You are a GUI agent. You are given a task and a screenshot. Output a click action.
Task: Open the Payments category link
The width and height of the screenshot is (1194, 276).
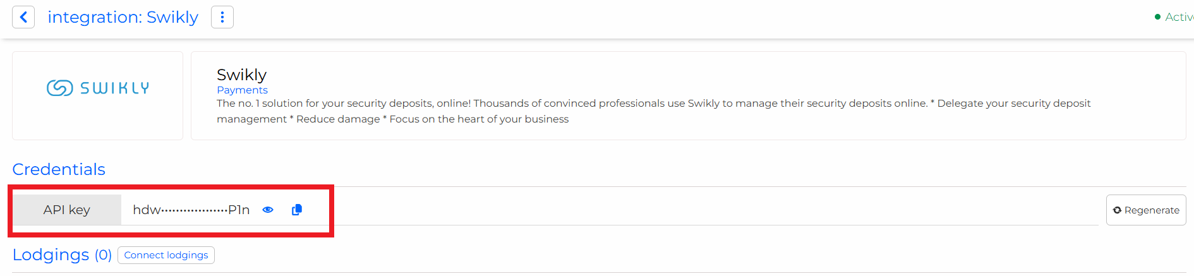(242, 90)
